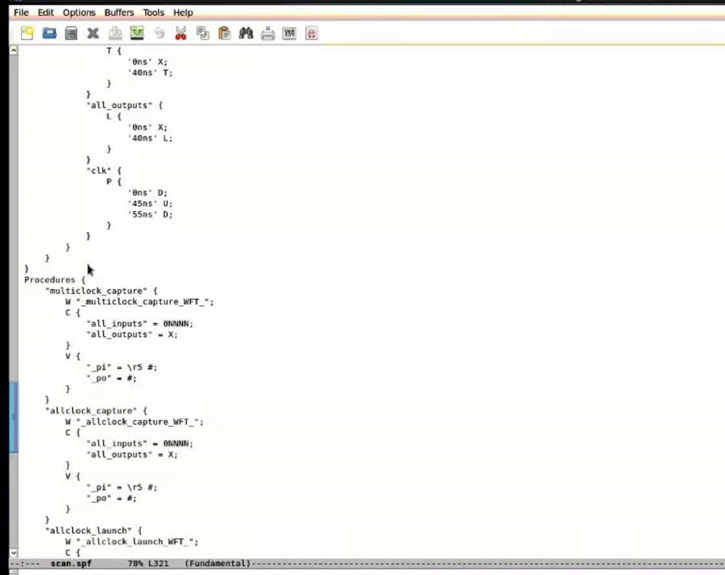Open Search with the binoculars icon
Image resolution: width=725 pixels, height=575 pixels.
click(x=246, y=33)
